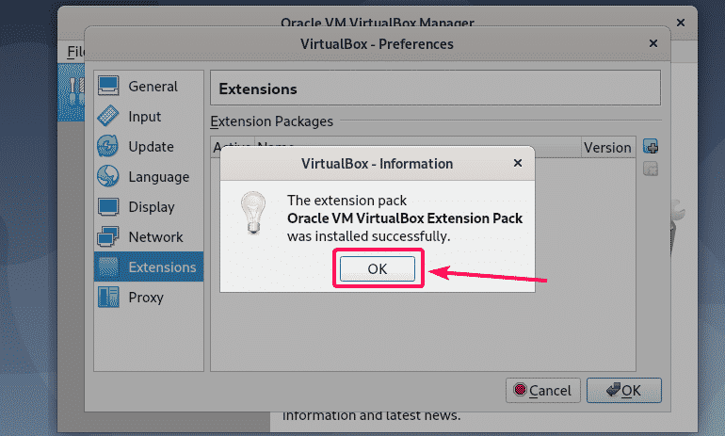Click OK at the bottom of Preferences
The width and height of the screenshot is (725, 436).
[624, 390]
